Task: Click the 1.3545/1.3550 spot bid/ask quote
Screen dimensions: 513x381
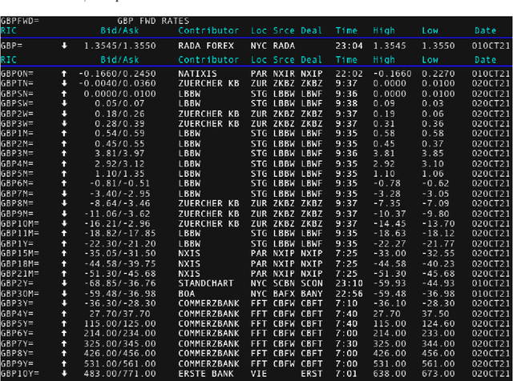Action: point(119,46)
